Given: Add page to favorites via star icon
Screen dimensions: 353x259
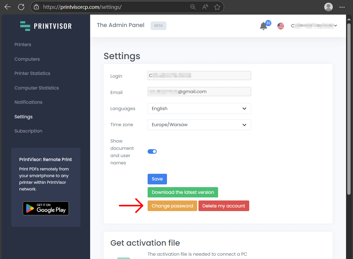Looking at the screenshot, I should point(217,7).
